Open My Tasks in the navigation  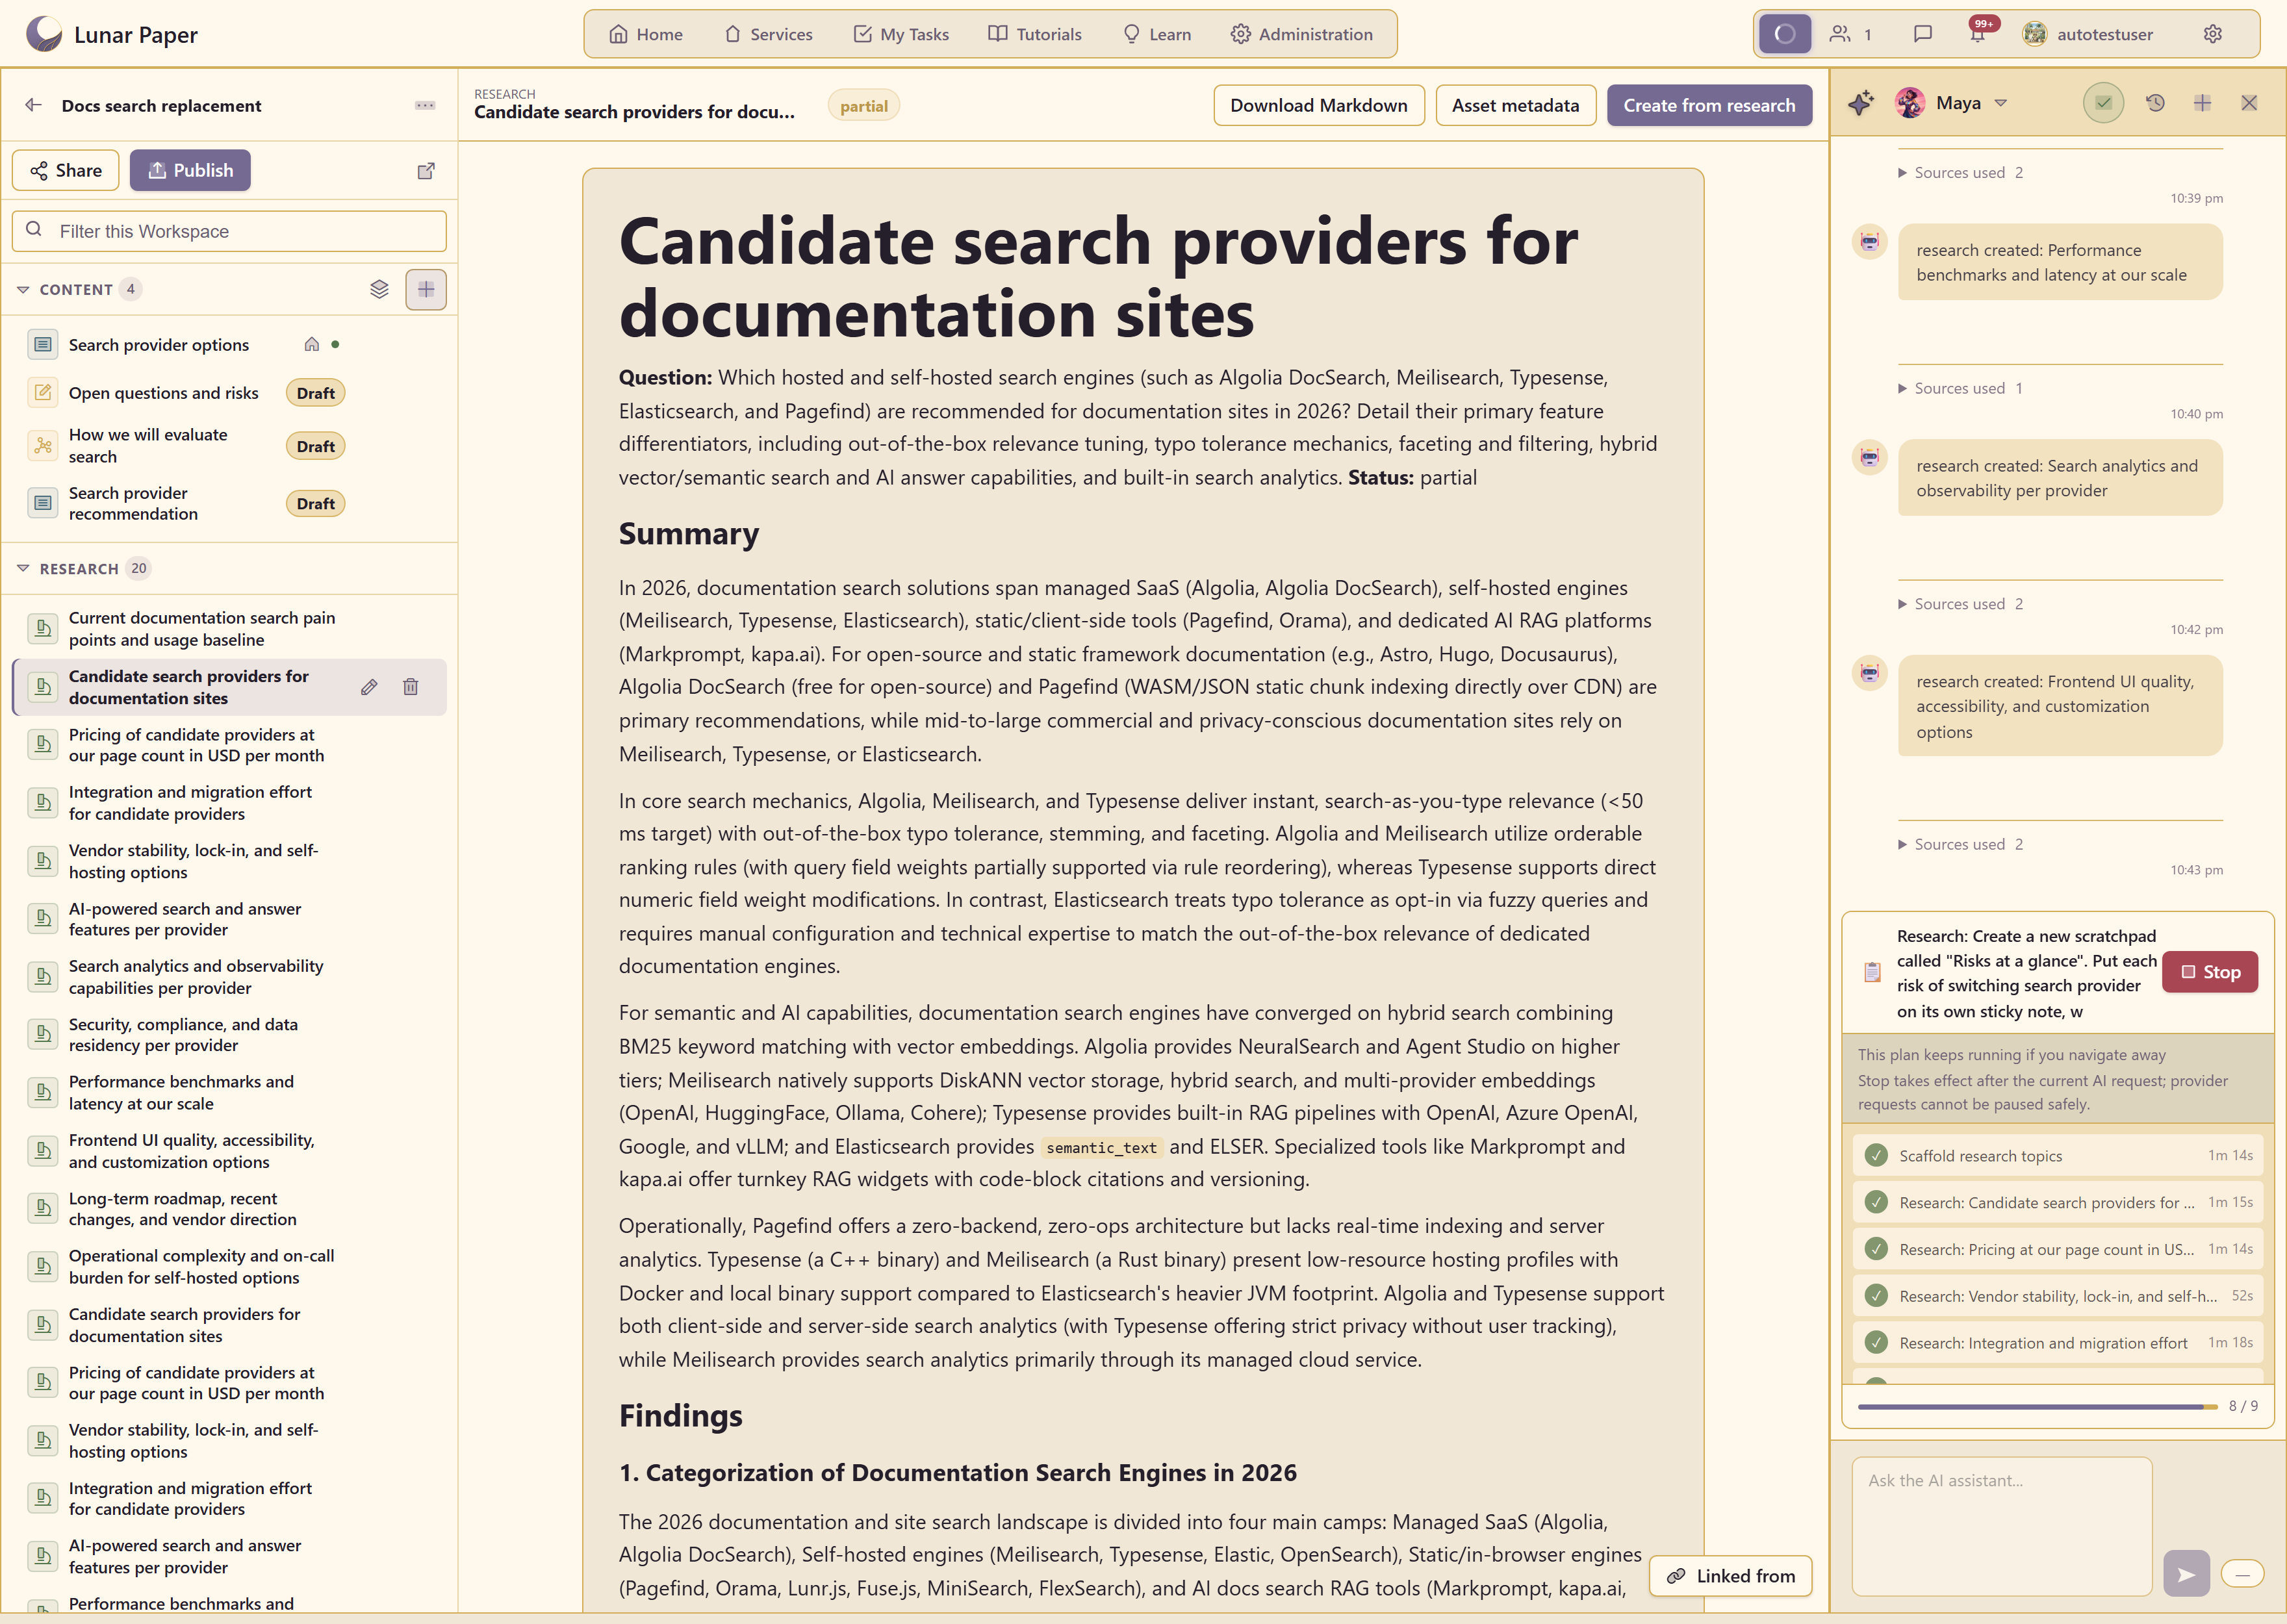(x=901, y=34)
